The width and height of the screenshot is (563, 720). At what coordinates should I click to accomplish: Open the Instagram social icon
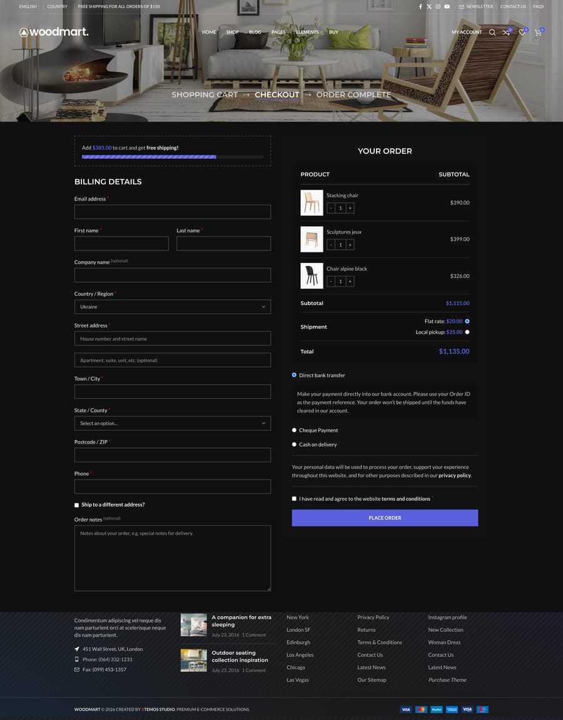click(438, 6)
